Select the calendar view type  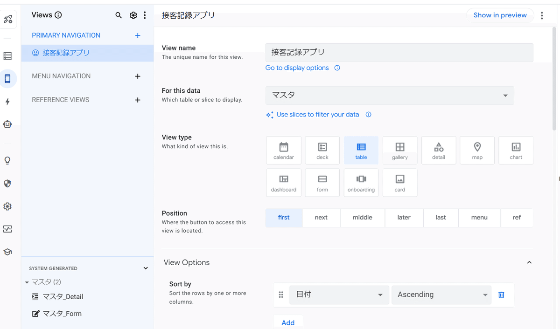click(x=284, y=151)
